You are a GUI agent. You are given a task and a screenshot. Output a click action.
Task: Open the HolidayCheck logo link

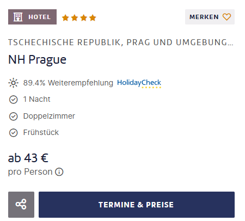tap(139, 83)
